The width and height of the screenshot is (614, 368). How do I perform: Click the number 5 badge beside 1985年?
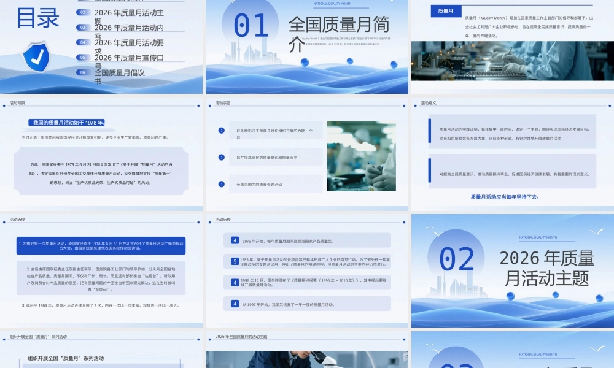coord(235,261)
